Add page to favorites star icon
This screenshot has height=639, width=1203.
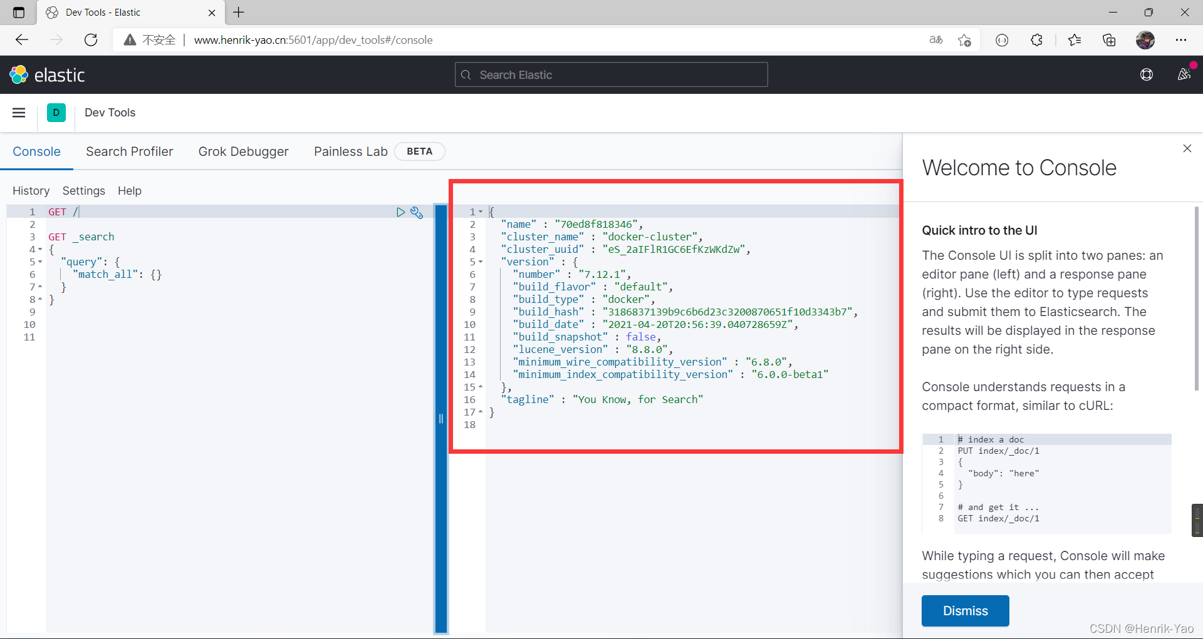[964, 40]
